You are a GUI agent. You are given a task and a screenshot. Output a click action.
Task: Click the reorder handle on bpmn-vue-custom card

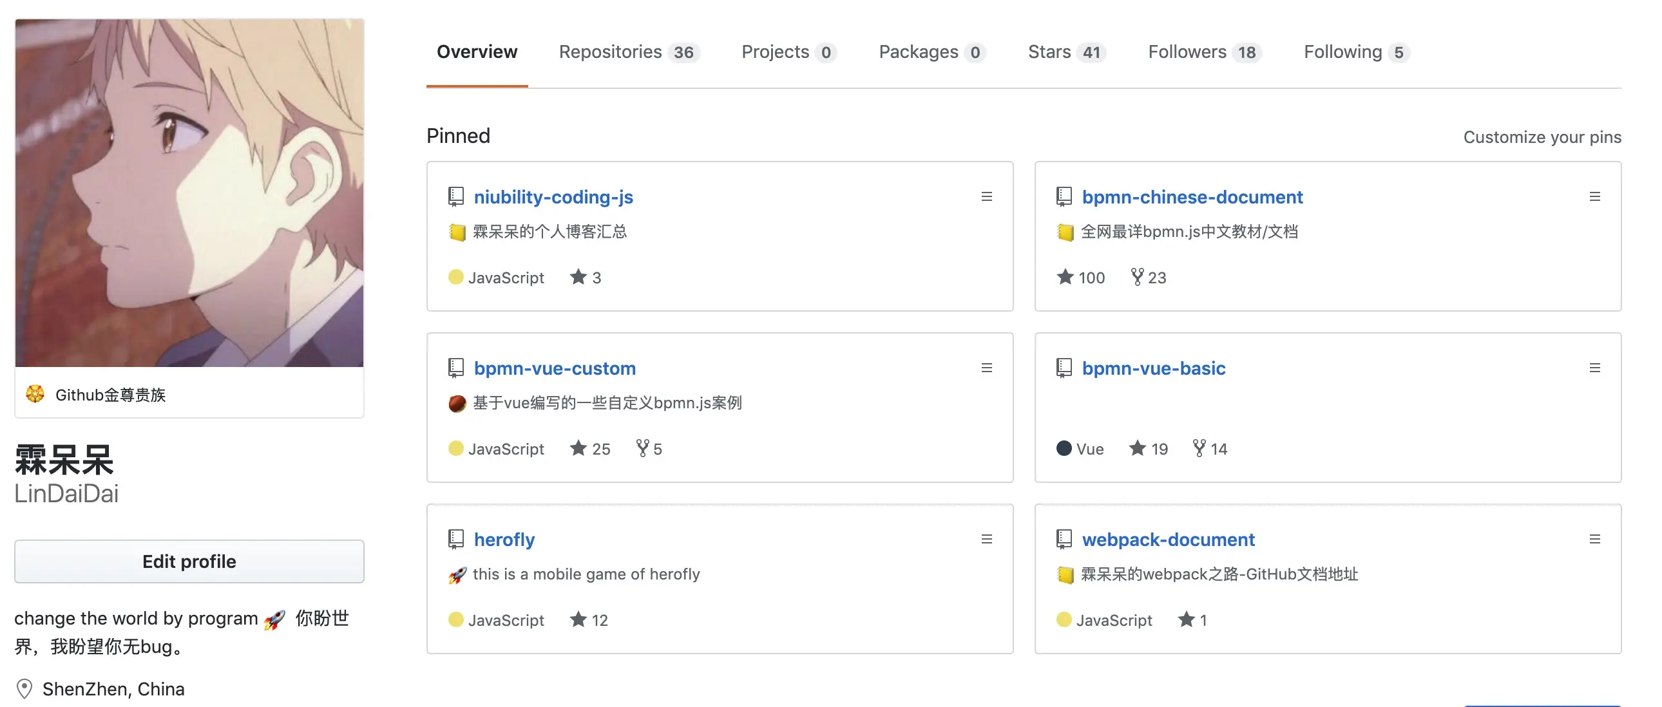click(986, 368)
